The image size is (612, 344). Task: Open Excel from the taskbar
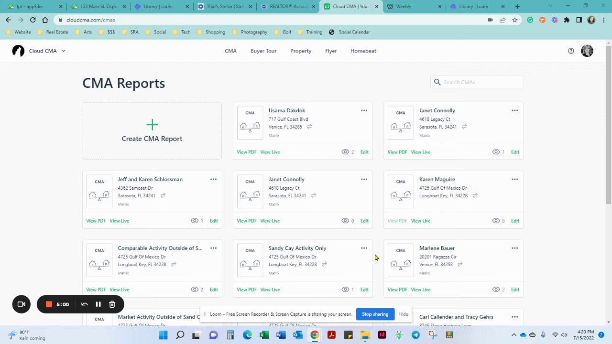264,335
